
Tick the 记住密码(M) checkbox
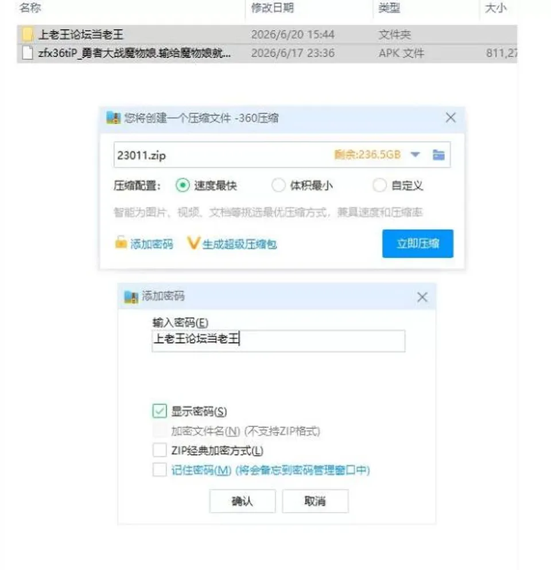click(x=160, y=469)
